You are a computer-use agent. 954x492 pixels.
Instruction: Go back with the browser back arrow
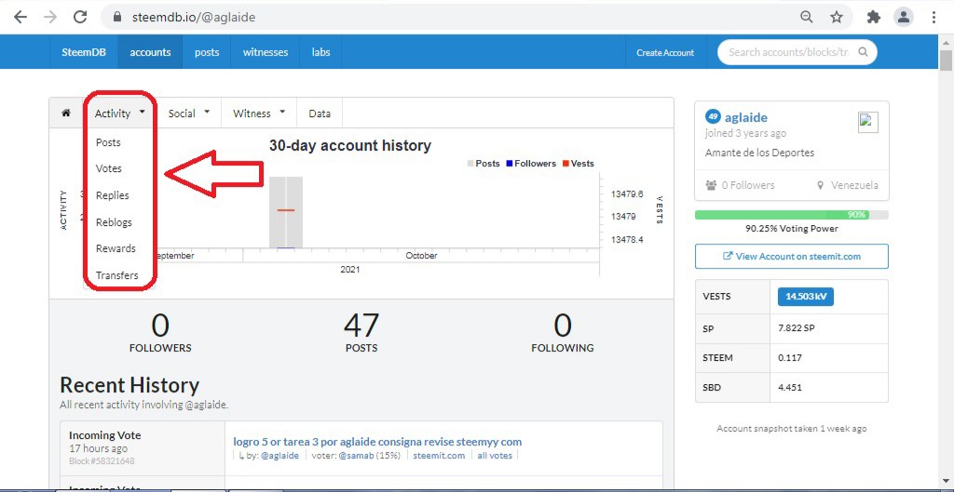point(20,17)
